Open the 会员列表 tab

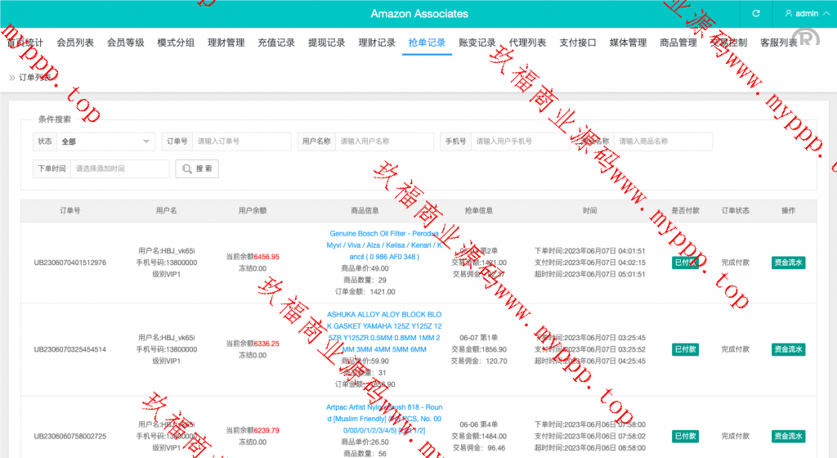click(75, 43)
